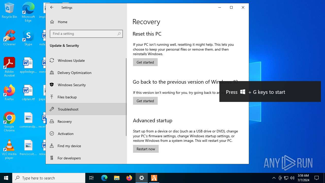
Task: Switch to the Troubleshoot page
Action: click(x=86, y=109)
